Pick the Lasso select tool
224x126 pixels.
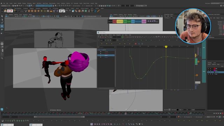(2, 20)
